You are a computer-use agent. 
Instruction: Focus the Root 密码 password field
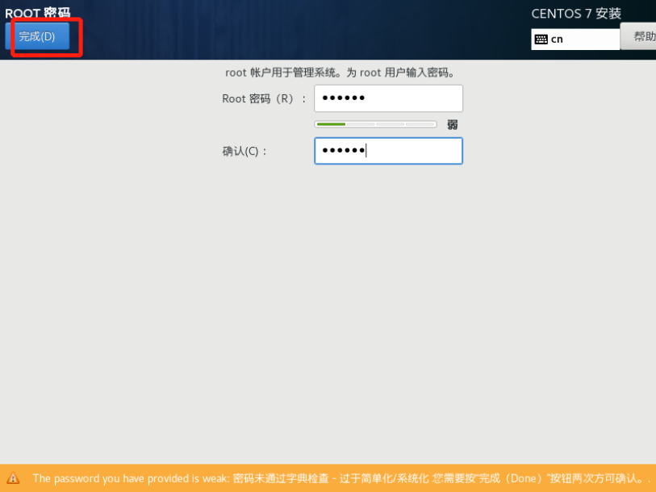click(x=388, y=98)
